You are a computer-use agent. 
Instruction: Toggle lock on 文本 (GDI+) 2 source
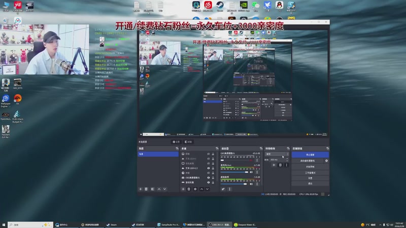pos(213,168)
